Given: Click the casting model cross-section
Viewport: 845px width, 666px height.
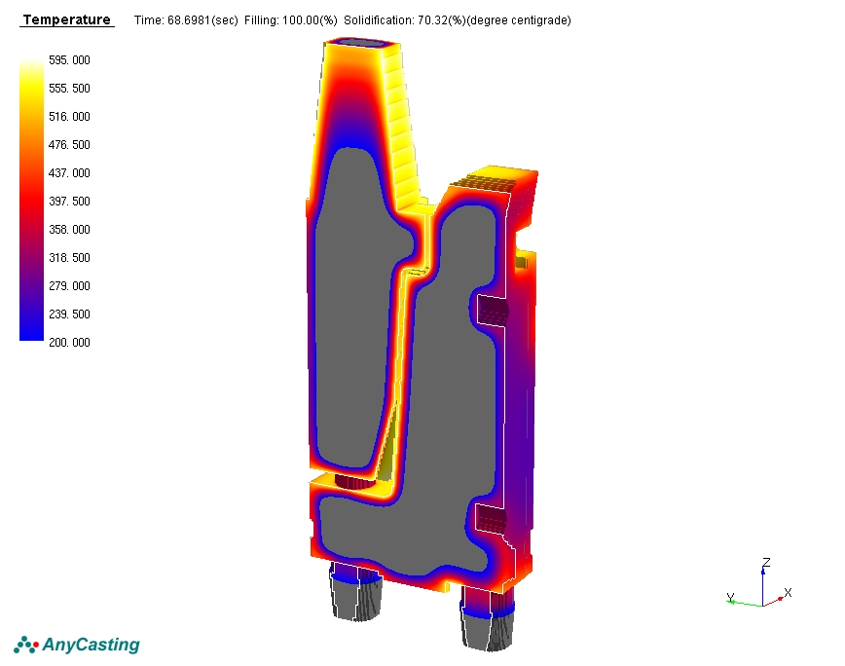Looking at the screenshot, I should pyautogui.click(x=422, y=344).
